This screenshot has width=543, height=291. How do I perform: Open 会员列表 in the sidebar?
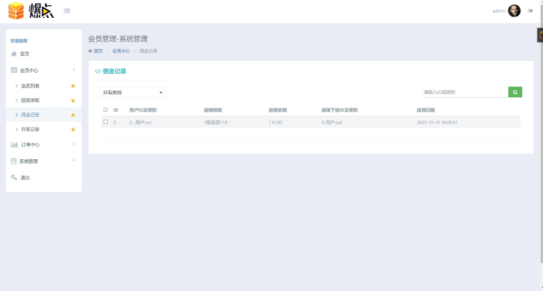30,86
